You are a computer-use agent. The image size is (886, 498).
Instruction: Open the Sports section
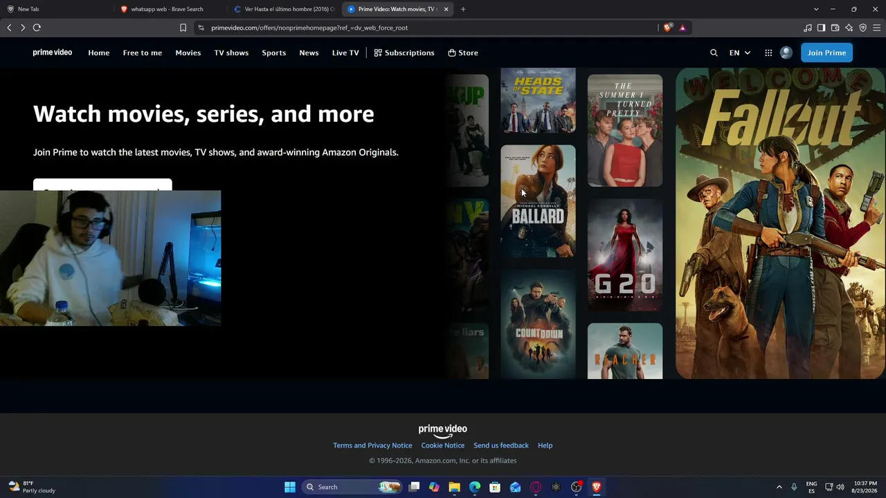[274, 53]
